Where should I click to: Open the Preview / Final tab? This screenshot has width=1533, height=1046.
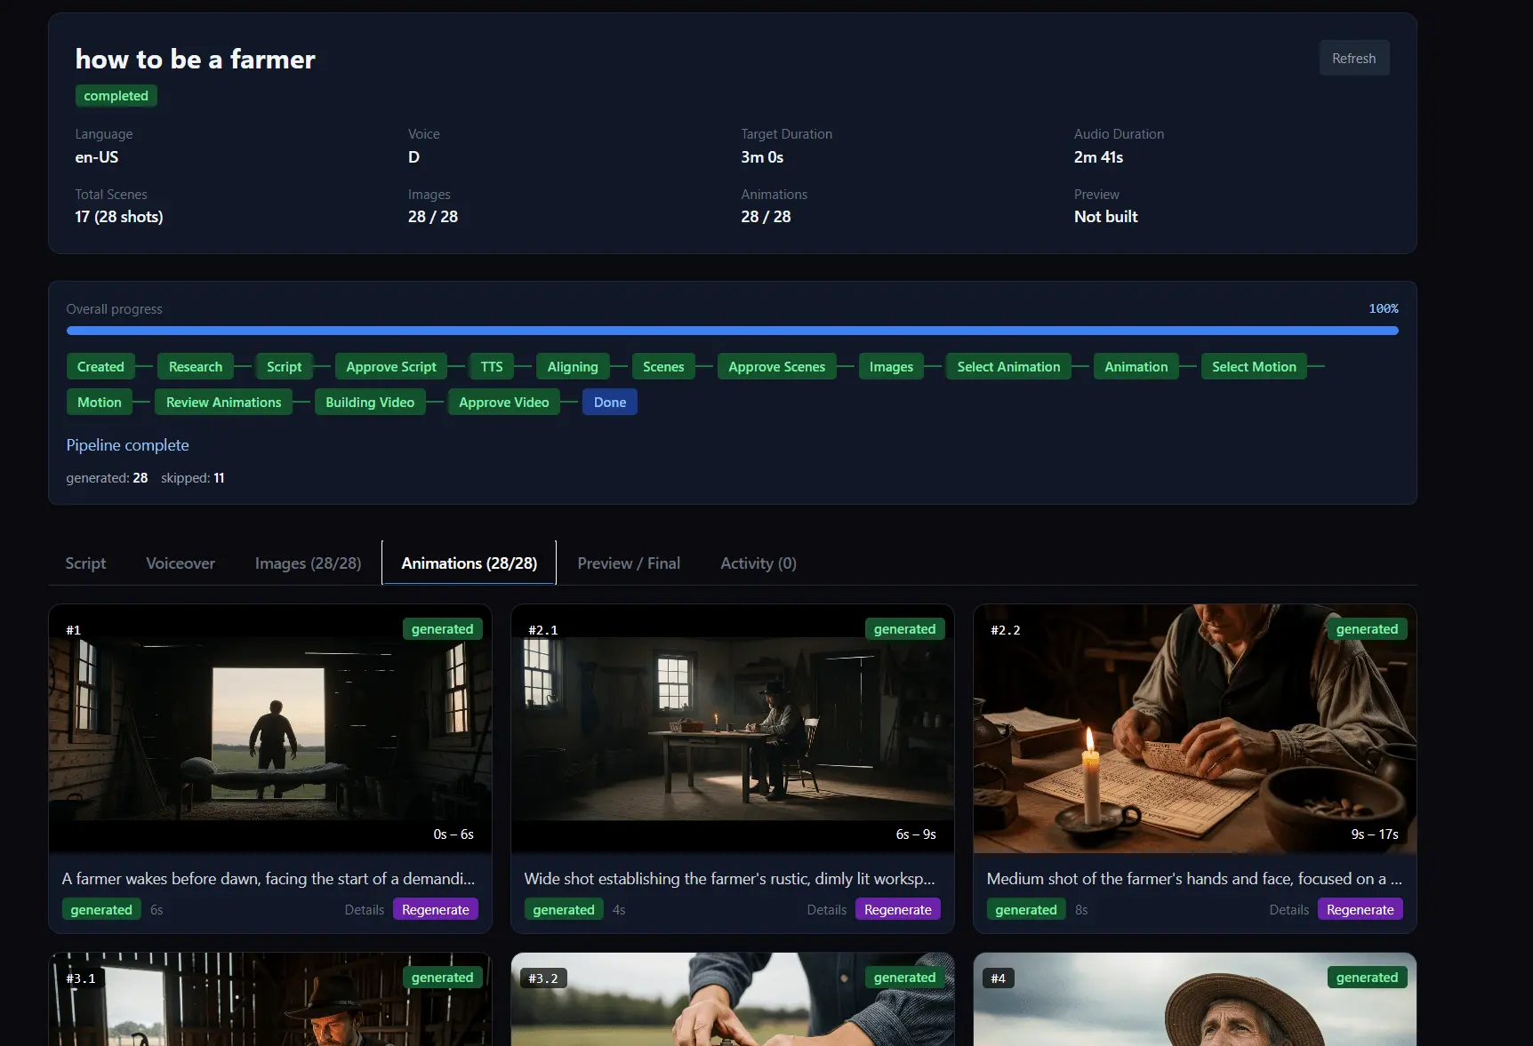click(629, 563)
